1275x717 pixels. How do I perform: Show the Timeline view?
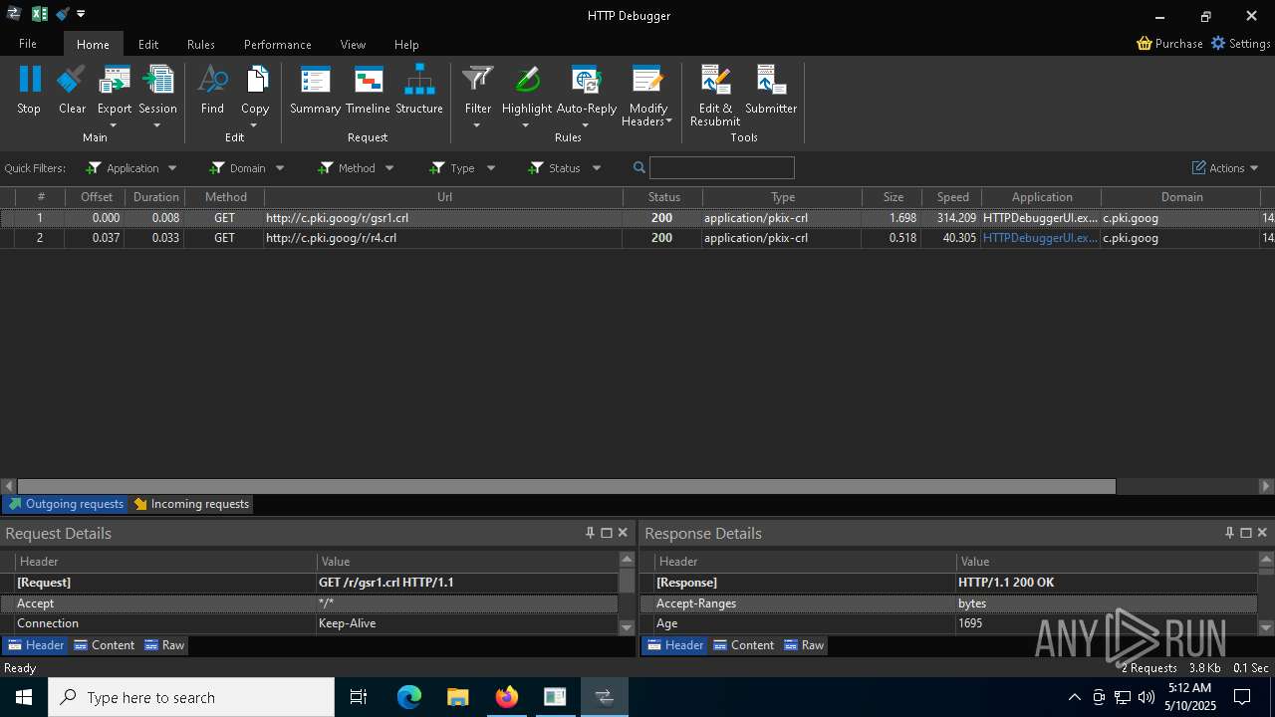click(x=368, y=90)
